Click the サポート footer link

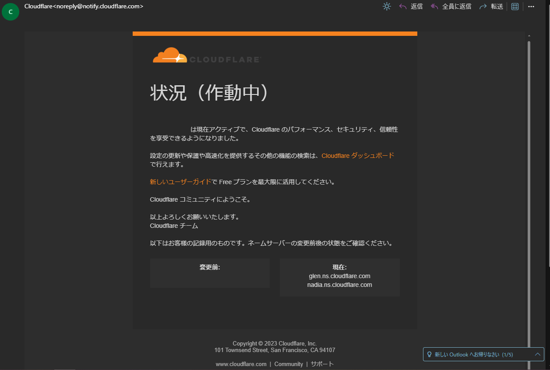[322, 363]
